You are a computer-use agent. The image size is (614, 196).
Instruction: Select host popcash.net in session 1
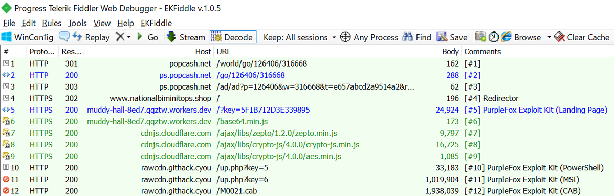pos(190,64)
